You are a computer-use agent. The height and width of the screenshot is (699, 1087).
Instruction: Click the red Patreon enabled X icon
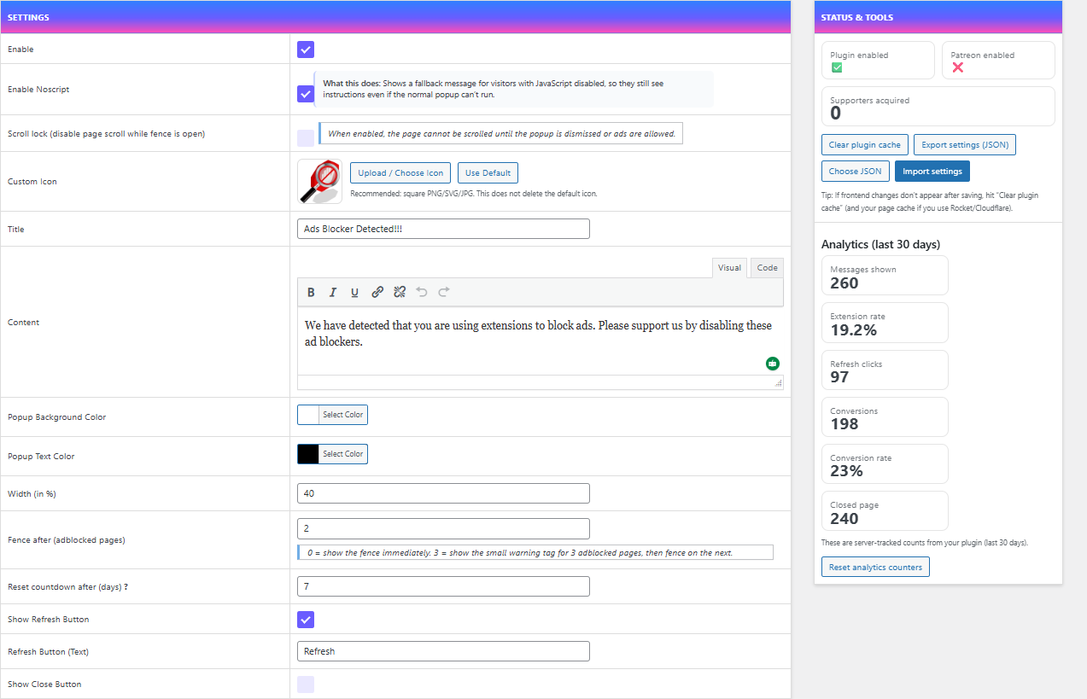point(958,67)
